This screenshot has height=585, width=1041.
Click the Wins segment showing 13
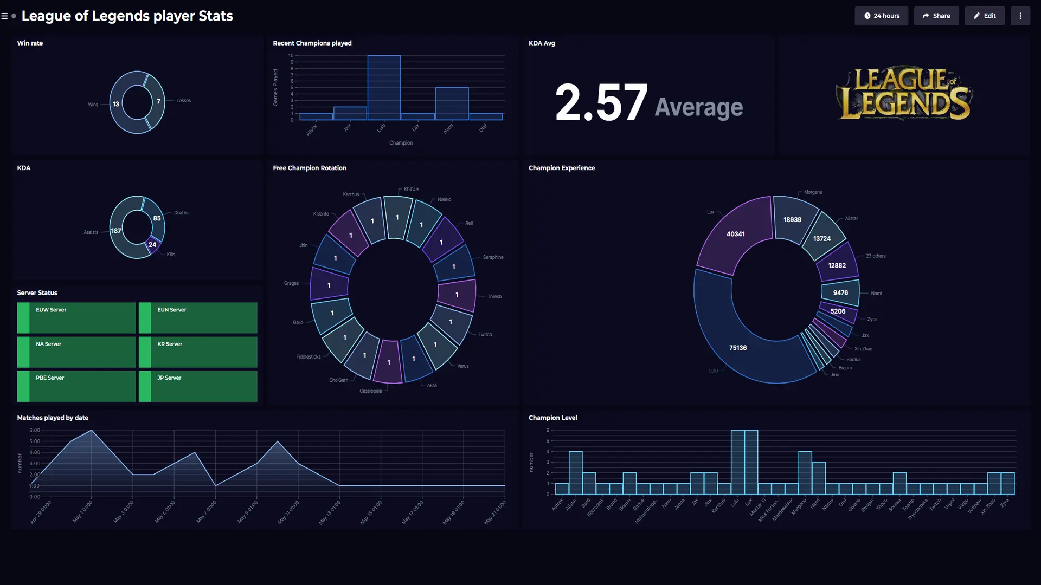pyautogui.click(x=116, y=104)
